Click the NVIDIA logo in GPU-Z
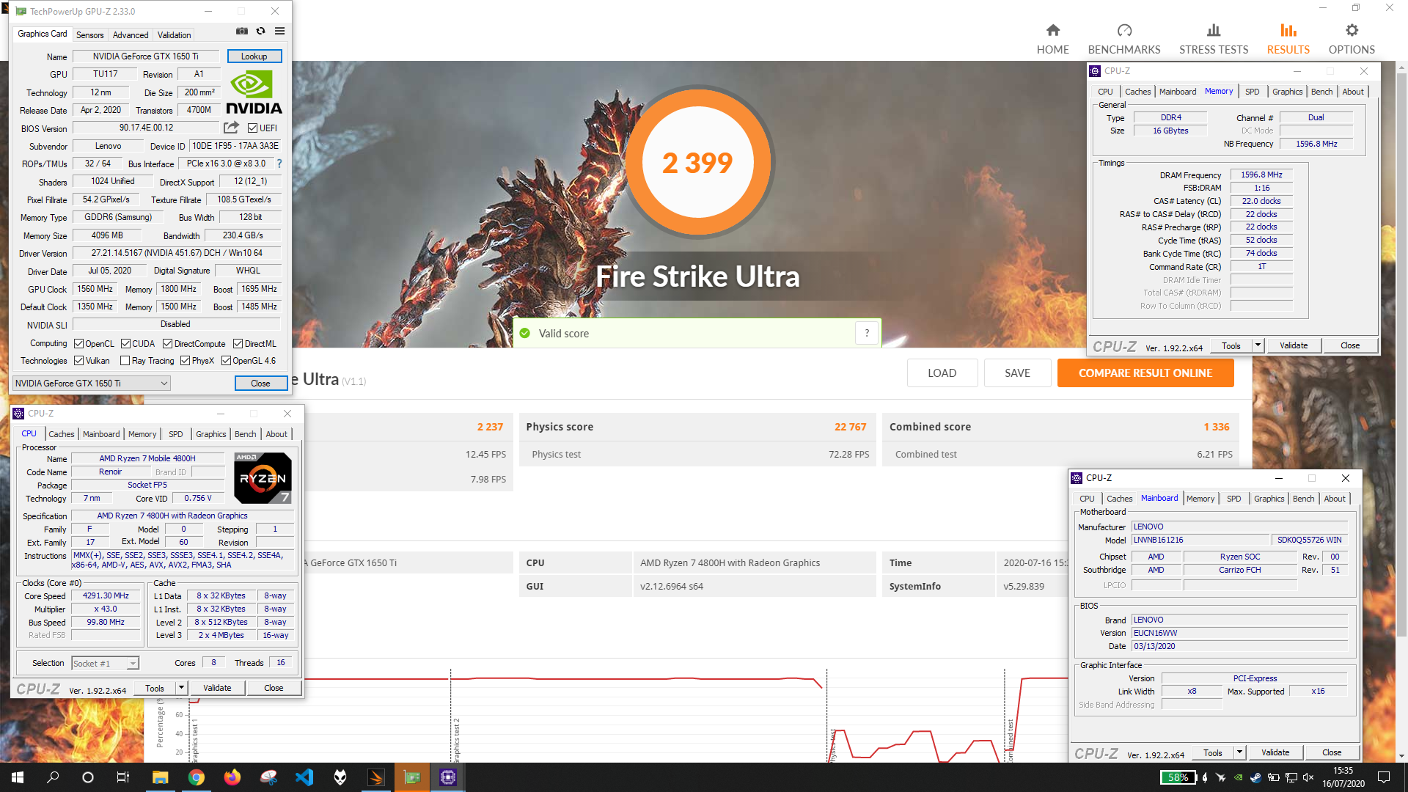This screenshot has height=792, width=1408. click(254, 92)
